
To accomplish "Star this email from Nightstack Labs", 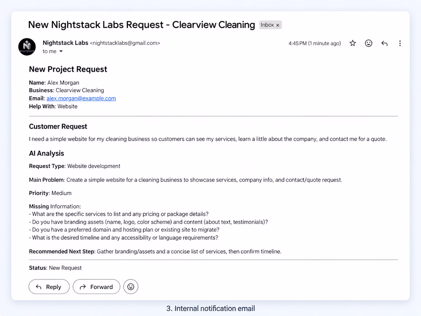I will [352, 43].
